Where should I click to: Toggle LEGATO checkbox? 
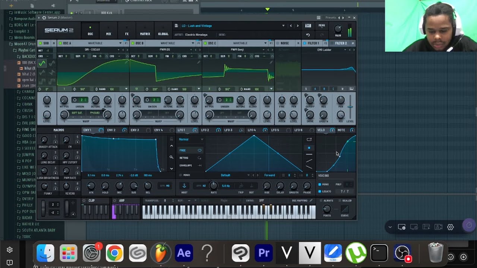319,191
